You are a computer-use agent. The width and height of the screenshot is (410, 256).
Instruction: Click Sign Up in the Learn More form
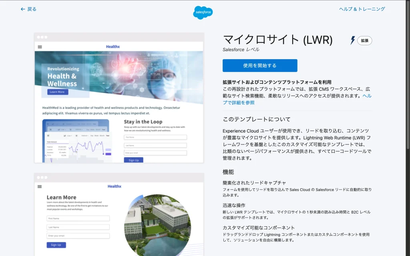pyautogui.click(x=56, y=245)
